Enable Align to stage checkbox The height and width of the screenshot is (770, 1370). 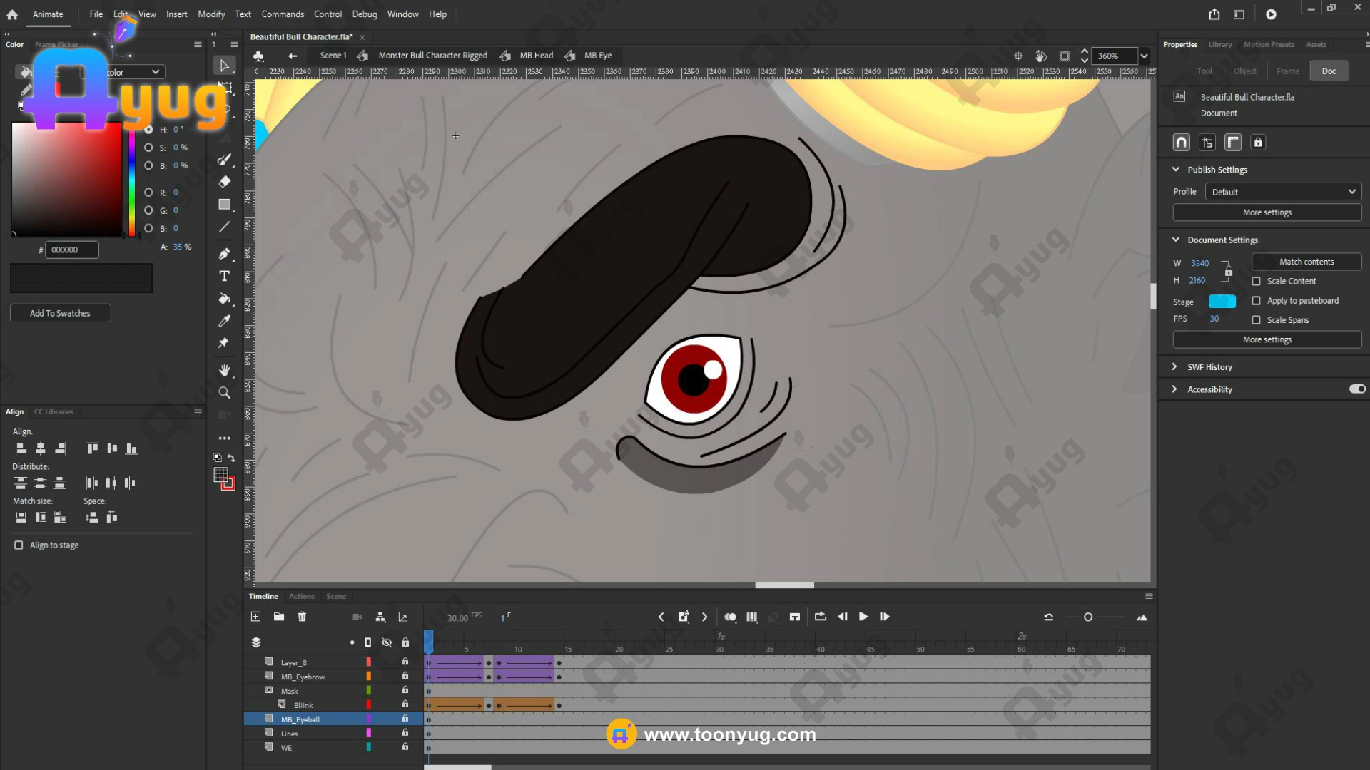click(19, 545)
